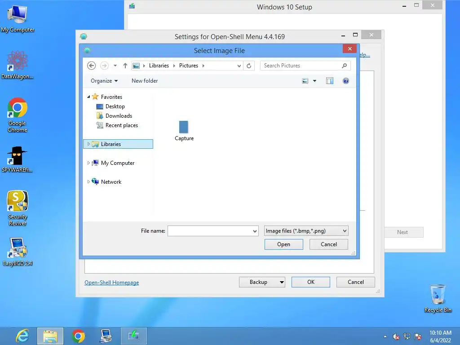Click Libraries in the address breadcrumb

coord(159,66)
